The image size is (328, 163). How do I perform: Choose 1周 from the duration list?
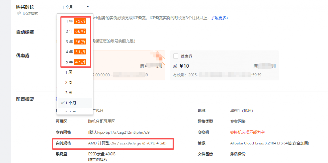[x=69, y=72]
